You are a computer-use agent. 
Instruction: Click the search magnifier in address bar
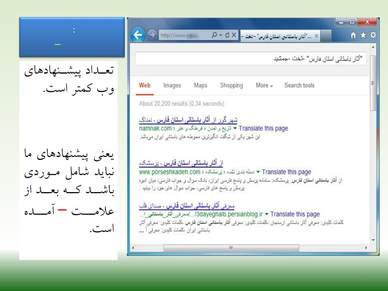pos(214,35)
